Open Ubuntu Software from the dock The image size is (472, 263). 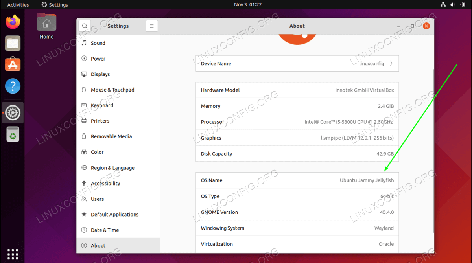click(x=13, y=64)
